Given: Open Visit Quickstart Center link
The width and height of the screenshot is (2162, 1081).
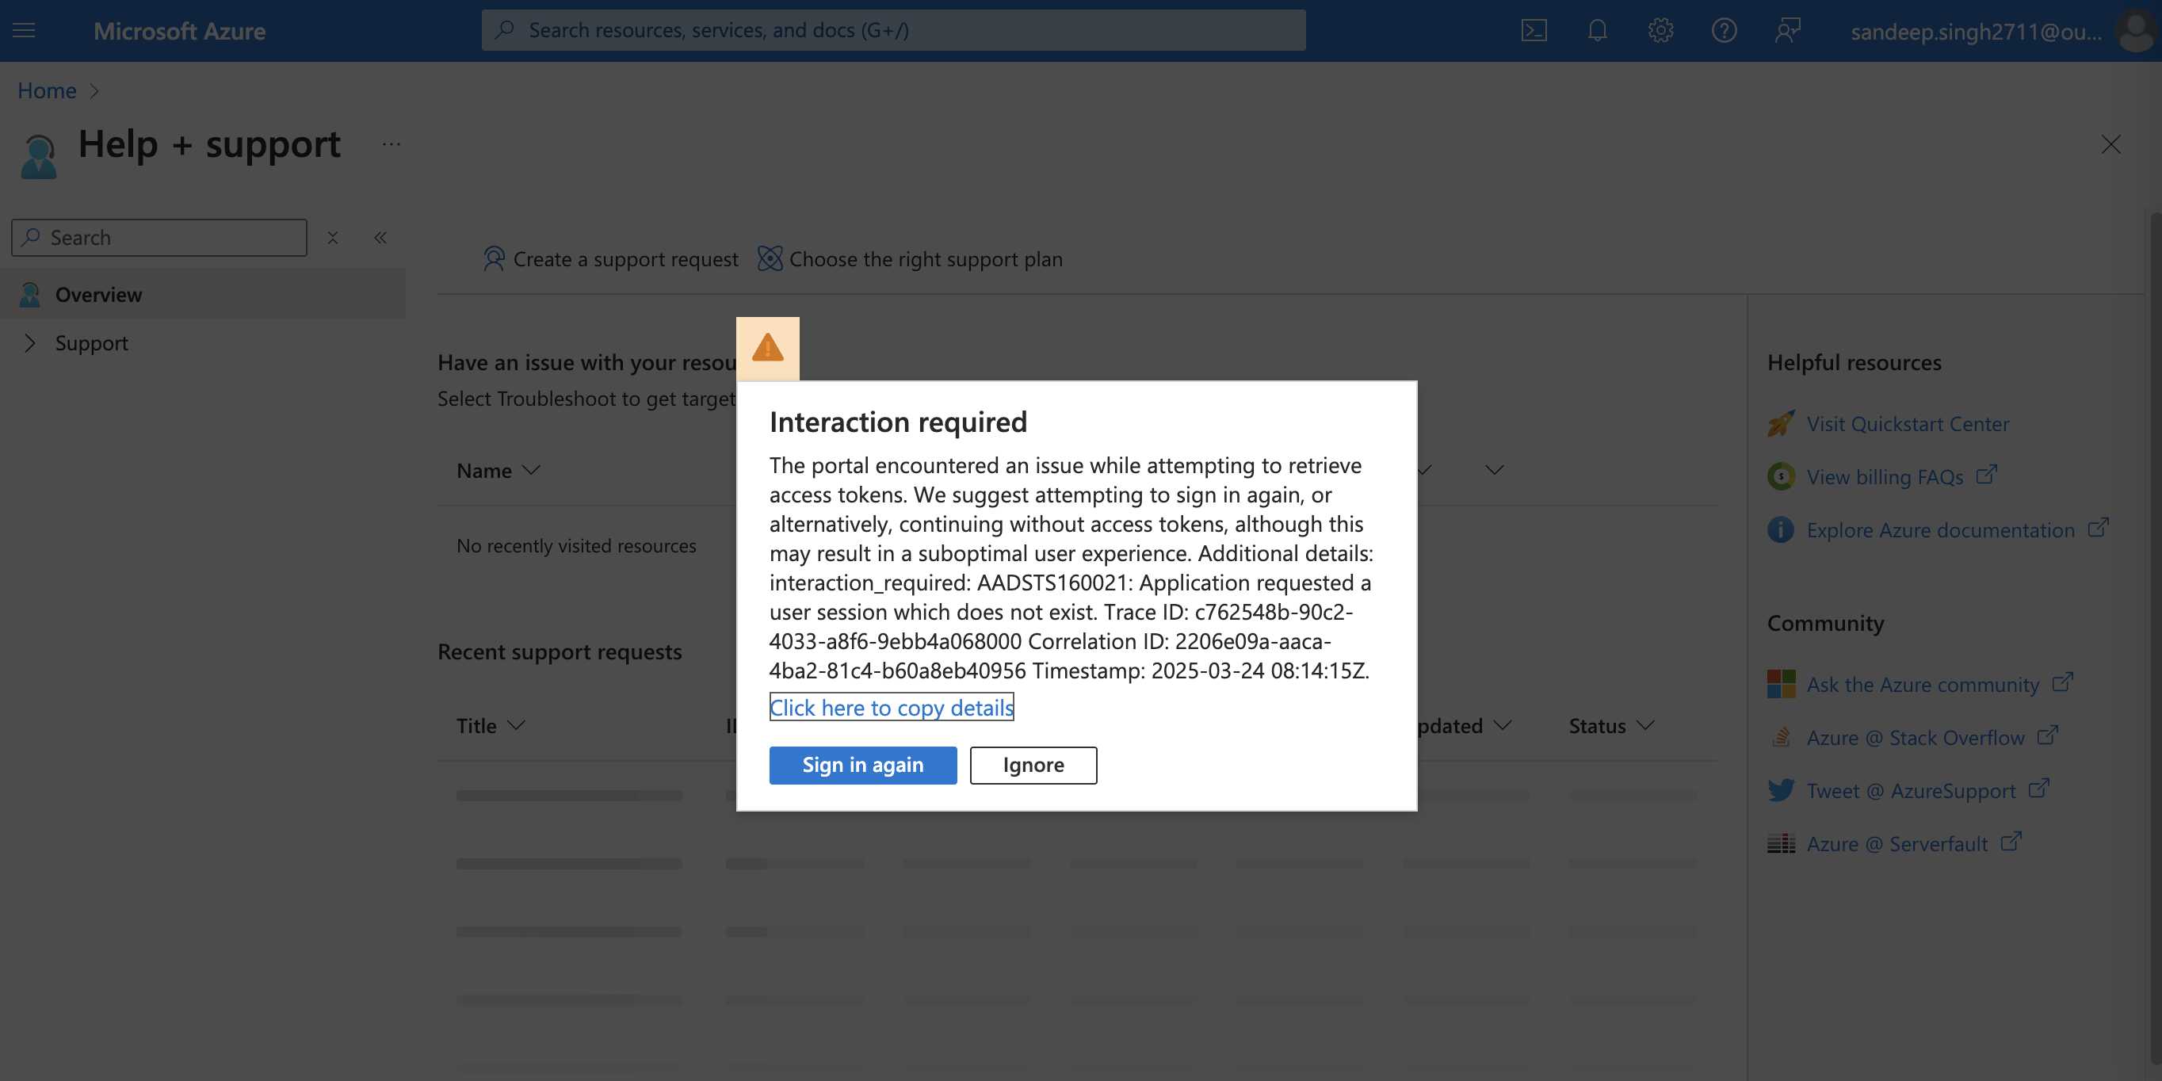Looking at the screenshot, I should click(1908, 423).
